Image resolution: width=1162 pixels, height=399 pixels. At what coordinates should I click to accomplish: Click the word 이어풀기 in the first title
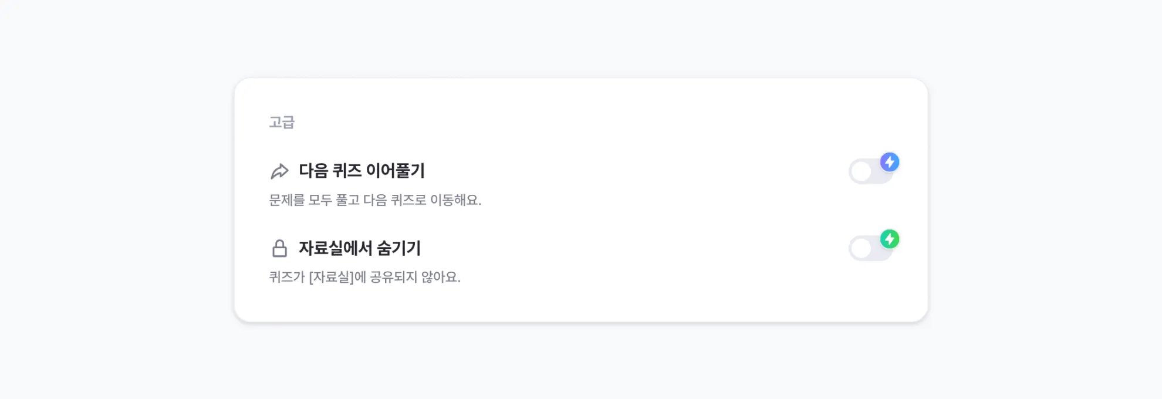click(x=395, y=171)
